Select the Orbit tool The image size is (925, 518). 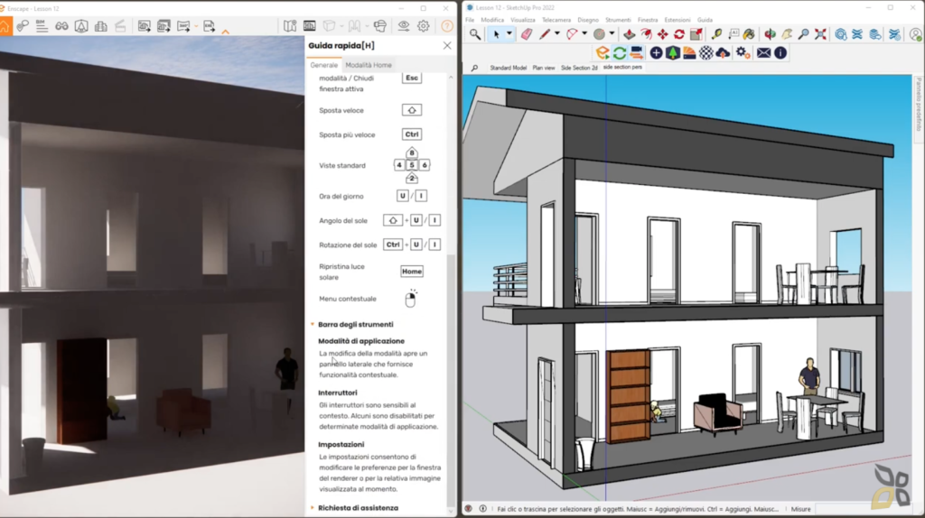(x=771, y=34)
